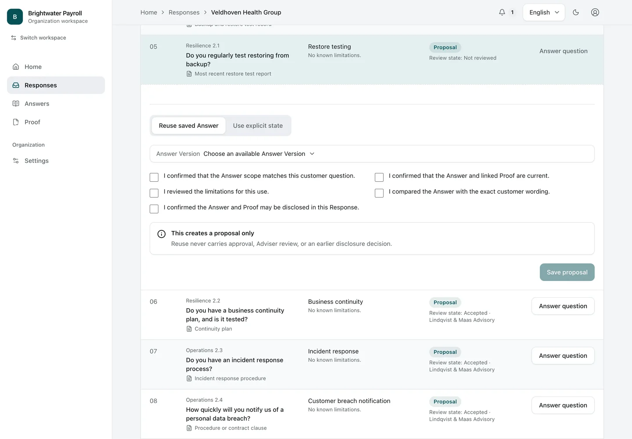Click the Settings sliders icon in sidebar
632x439 pixels.
16,161
